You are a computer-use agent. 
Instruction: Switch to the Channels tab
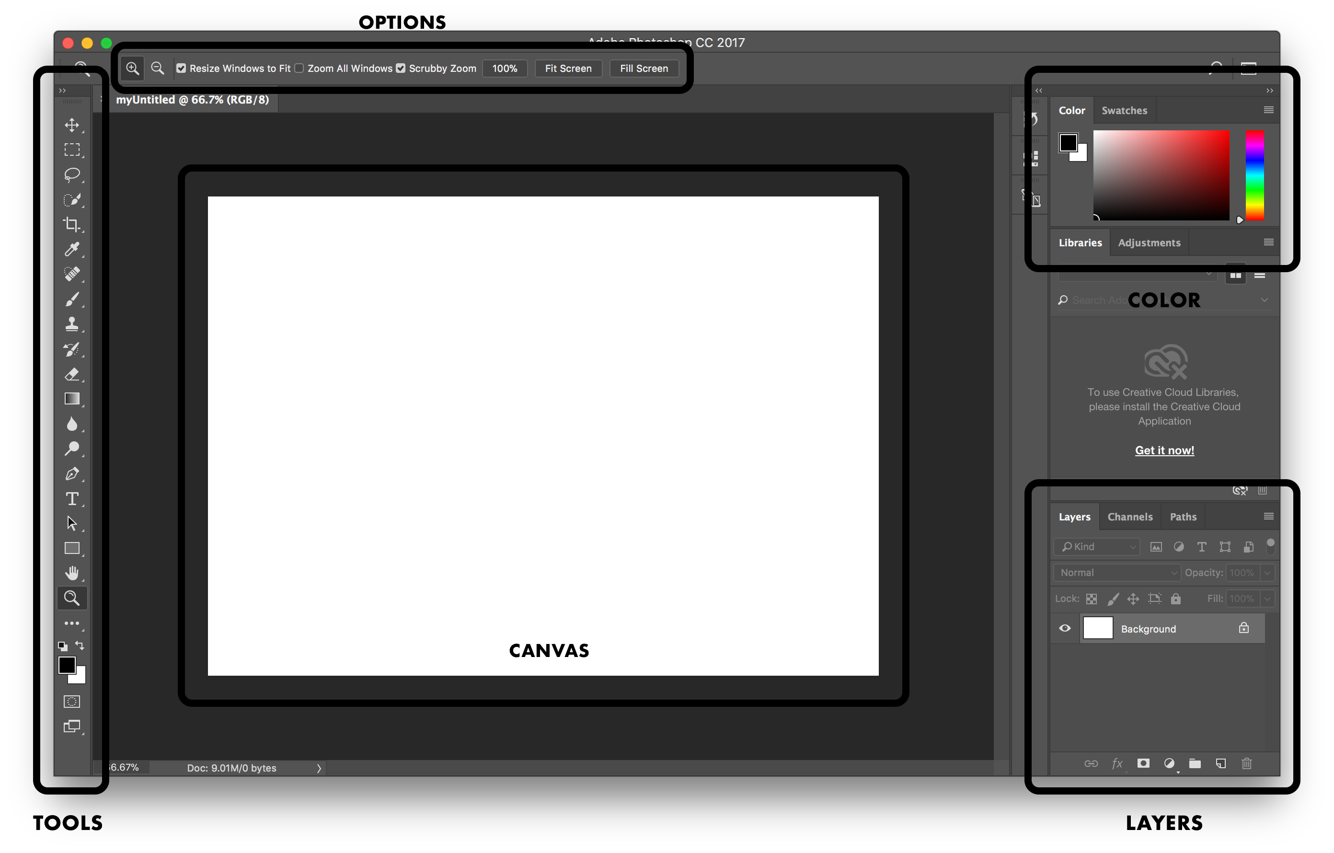(x=1129, y=517)
